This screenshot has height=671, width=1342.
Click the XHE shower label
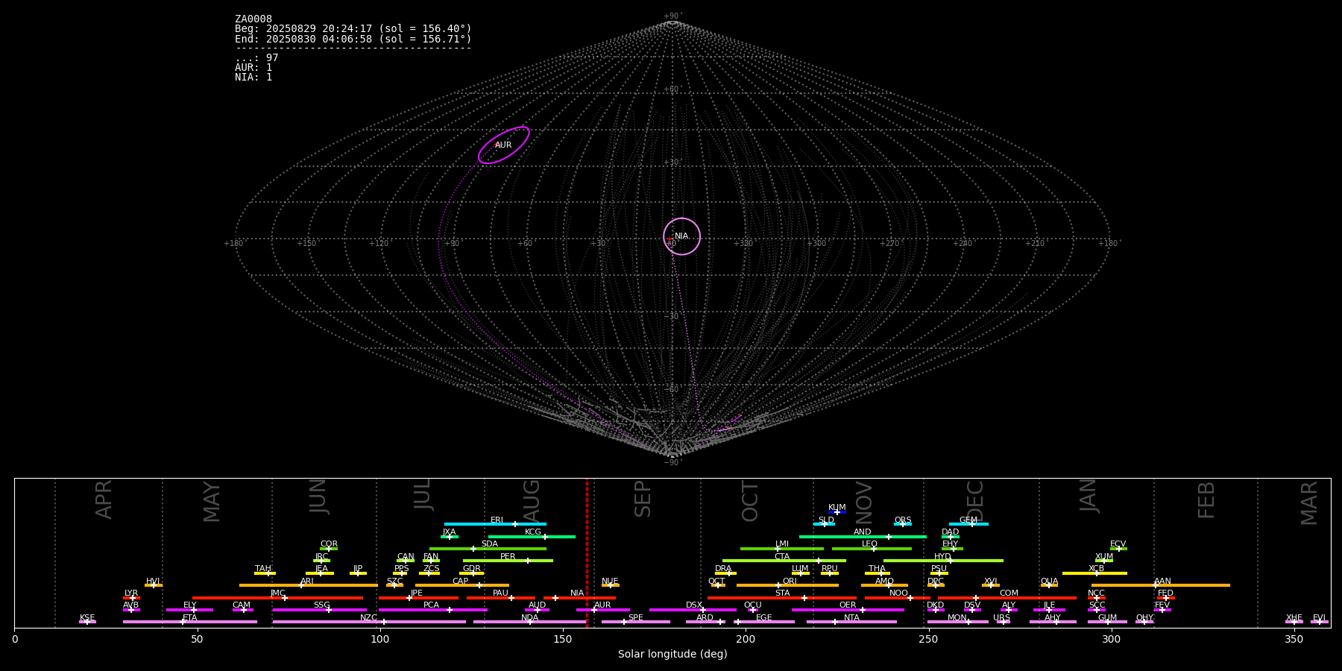click(x=1294, y=618)
